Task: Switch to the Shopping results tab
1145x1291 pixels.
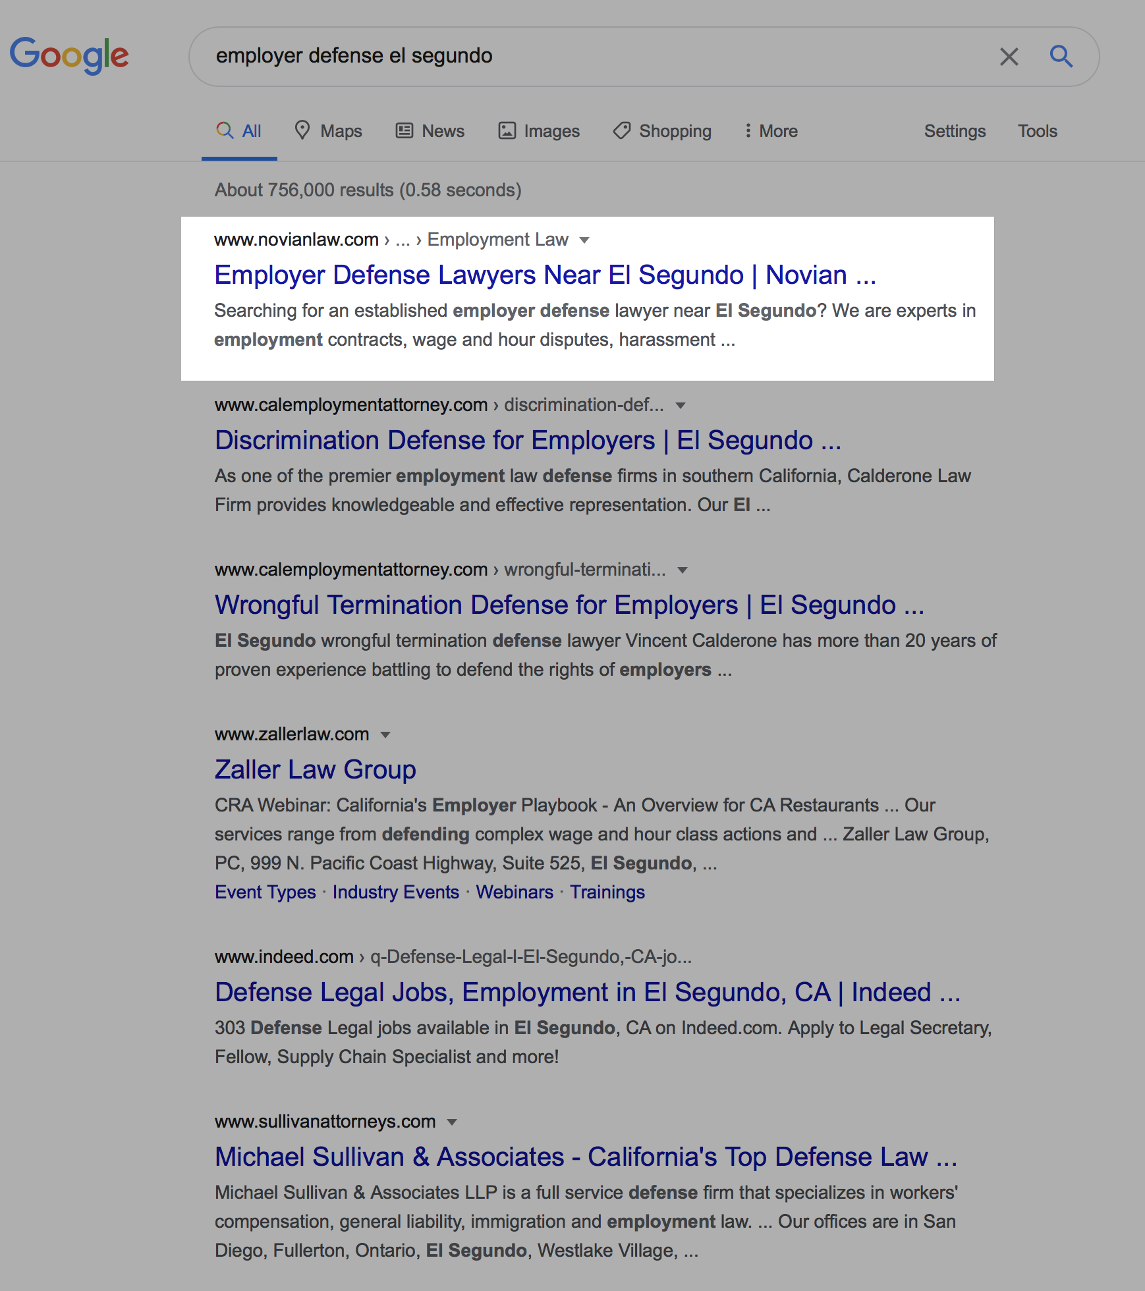Action: click(x=662, y=131)
